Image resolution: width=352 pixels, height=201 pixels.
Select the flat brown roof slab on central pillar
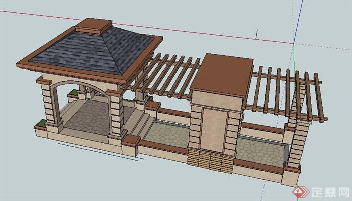point(222,75)
